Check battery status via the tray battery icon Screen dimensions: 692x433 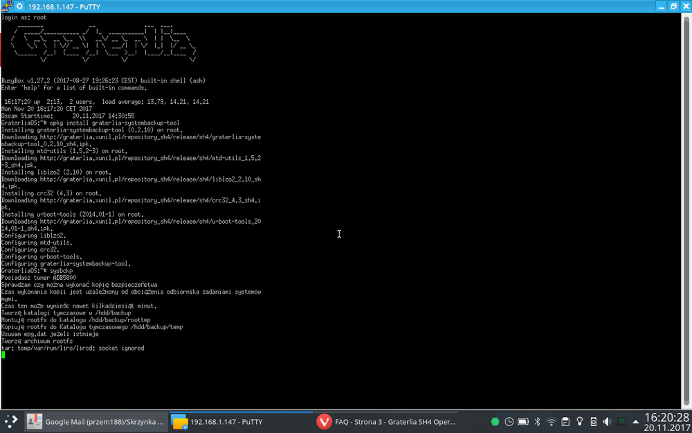coord(523,421)
